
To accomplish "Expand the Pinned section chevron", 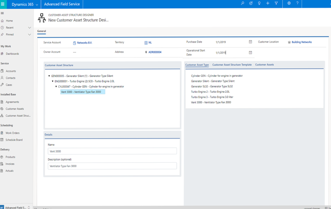I will click(29, 35).
